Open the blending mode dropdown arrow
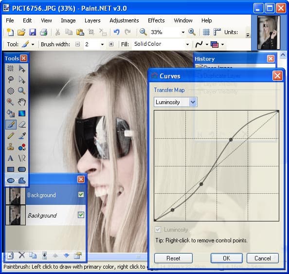 pyautogui.click(x=222, y=44)
